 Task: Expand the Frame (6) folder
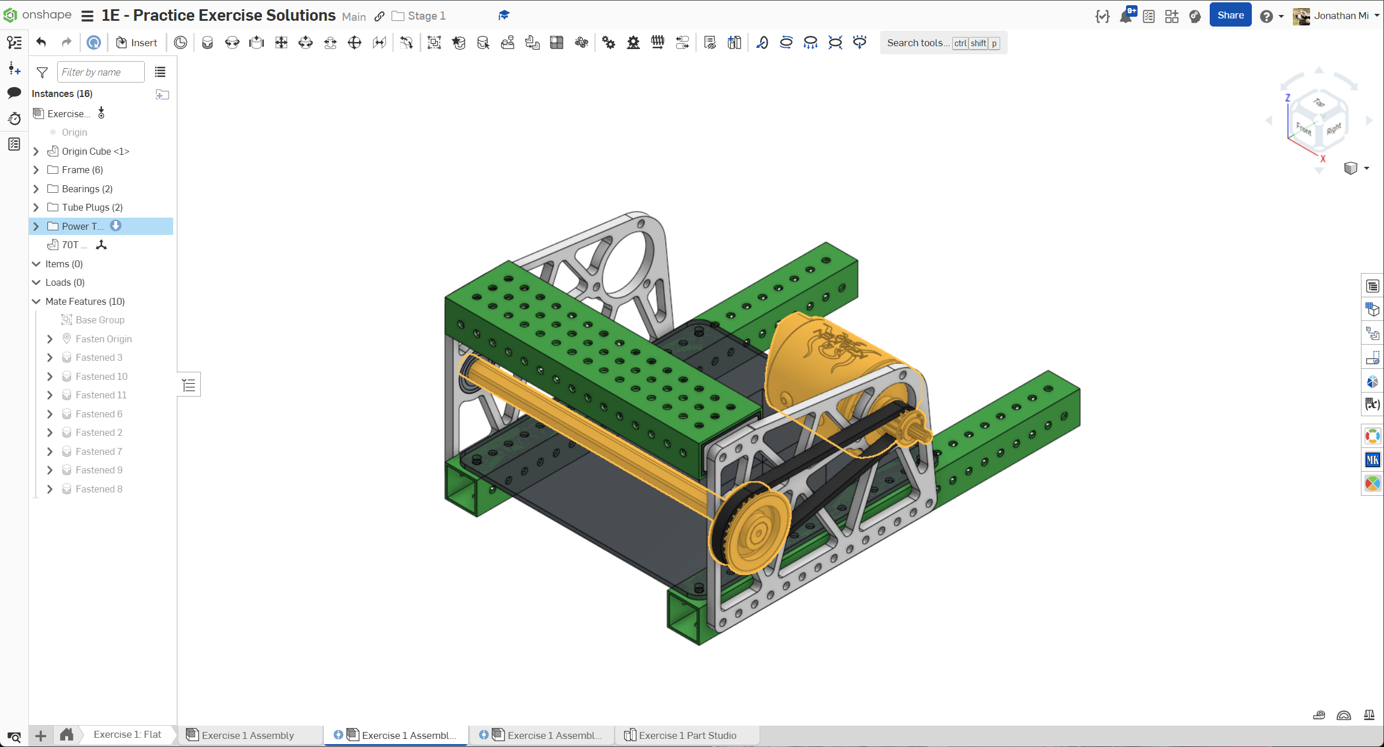coord(36,170)
